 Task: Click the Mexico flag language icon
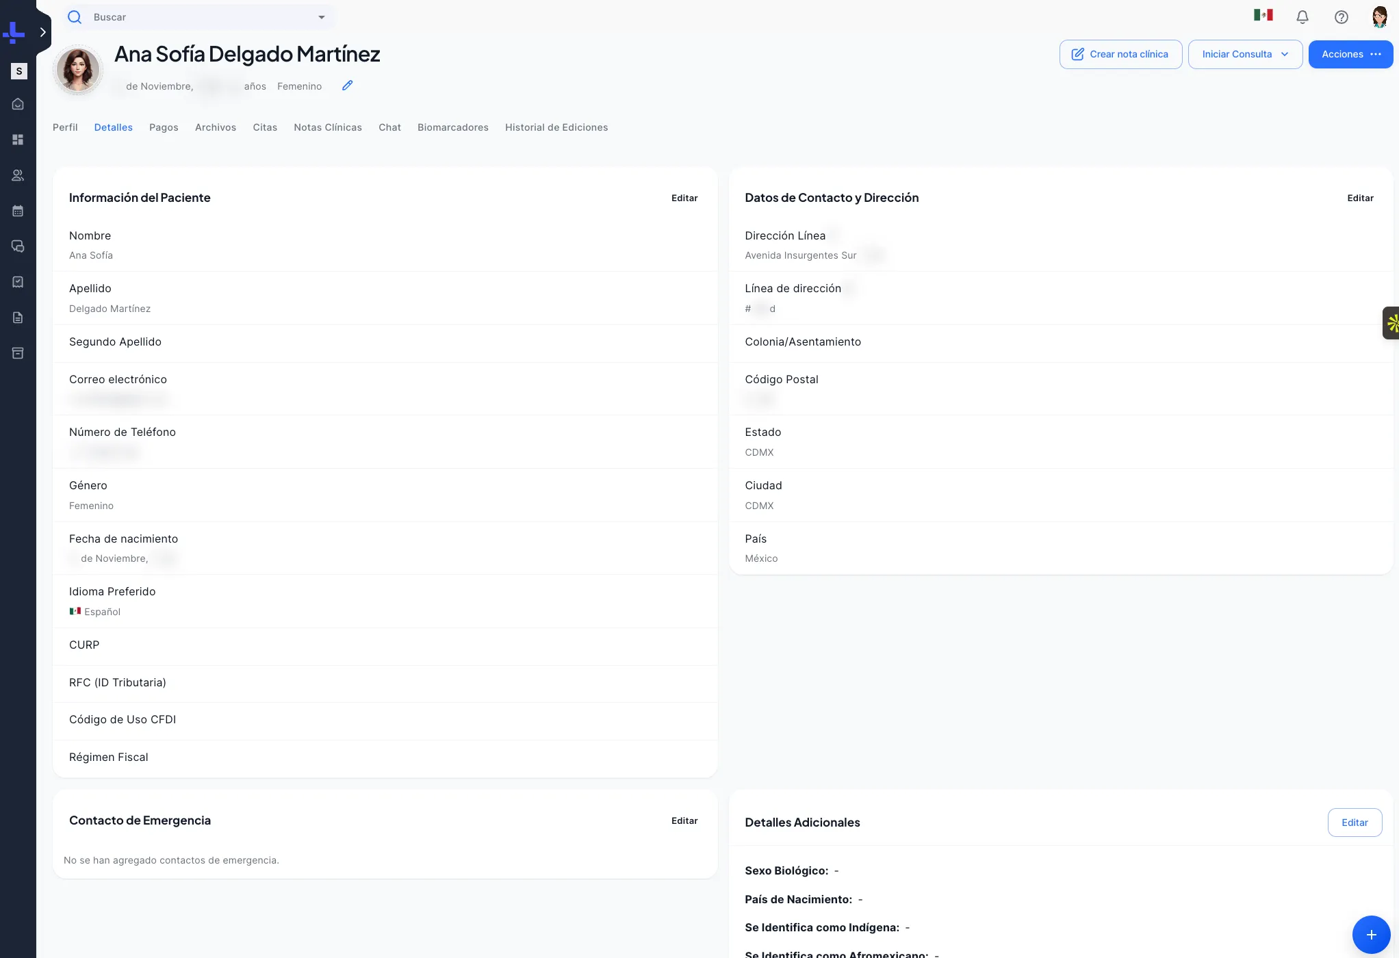tap(1263, 15)
